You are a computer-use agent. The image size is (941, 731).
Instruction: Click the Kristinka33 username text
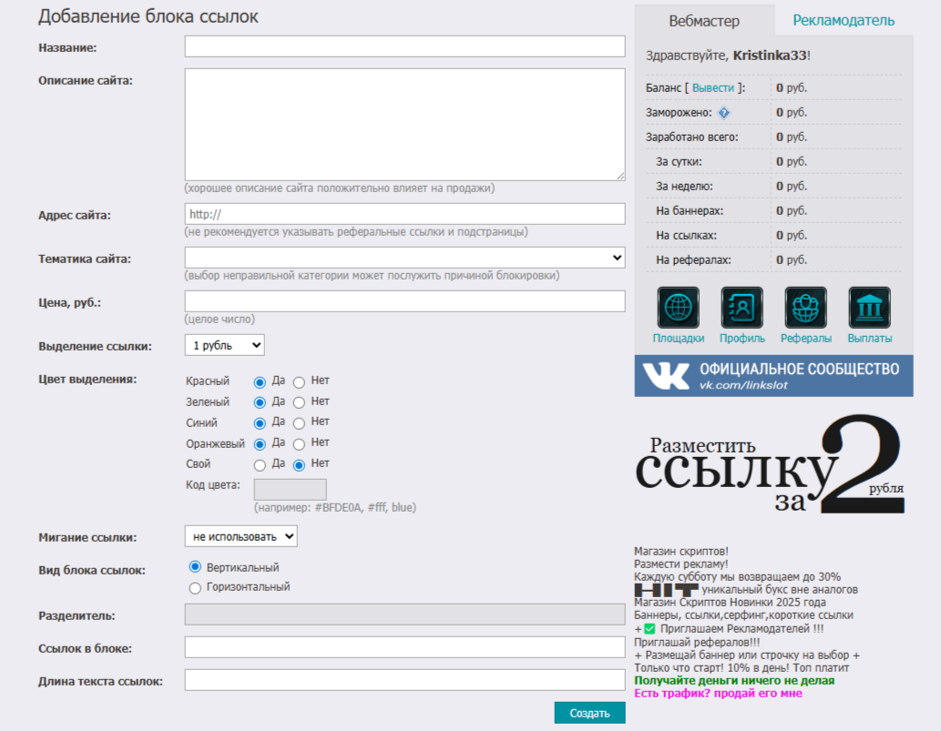coord(770,56)
